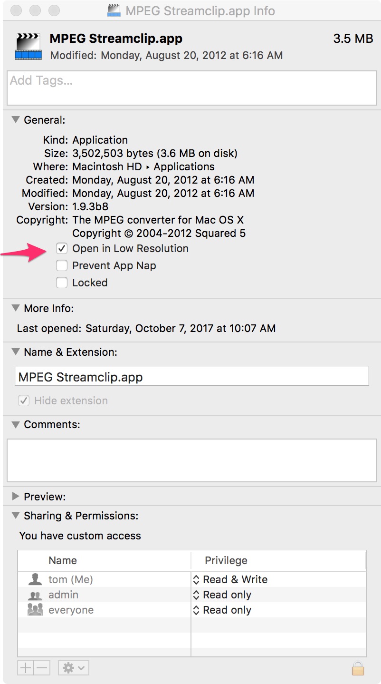
Task: Click the lock icon to unlock permissions
Action: coord(358,667)
